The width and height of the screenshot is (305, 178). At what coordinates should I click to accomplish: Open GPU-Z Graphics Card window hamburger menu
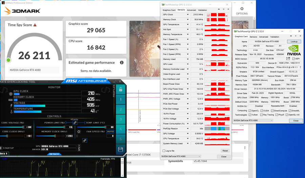pos(300,36)
